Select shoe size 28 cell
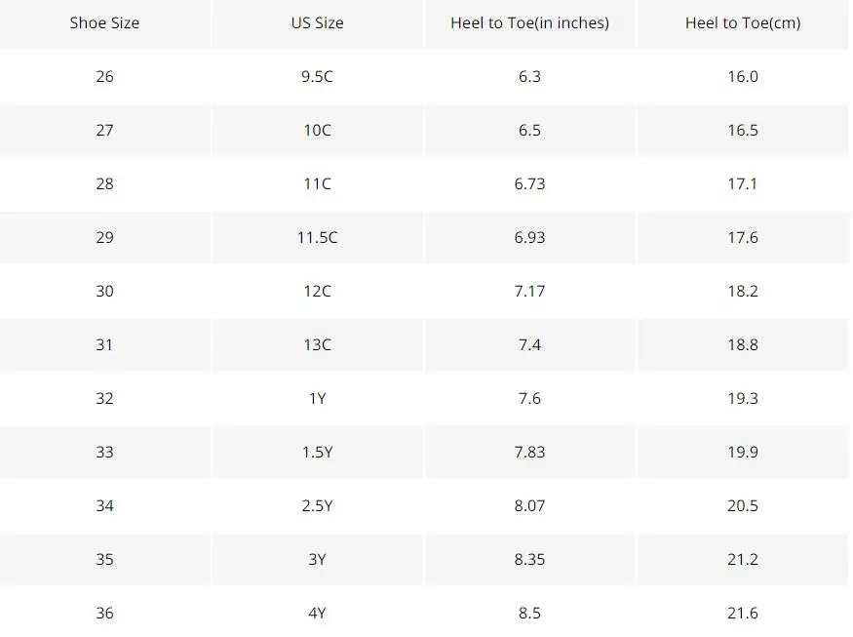 [104, 183]
